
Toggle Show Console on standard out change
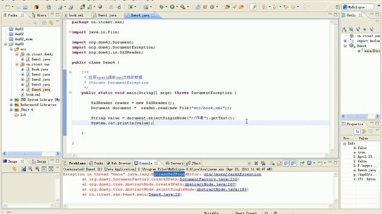pos(286,163)
